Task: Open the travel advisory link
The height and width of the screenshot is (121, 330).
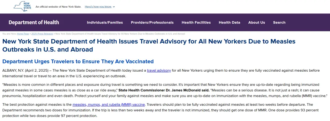Action: coord(159,71)
